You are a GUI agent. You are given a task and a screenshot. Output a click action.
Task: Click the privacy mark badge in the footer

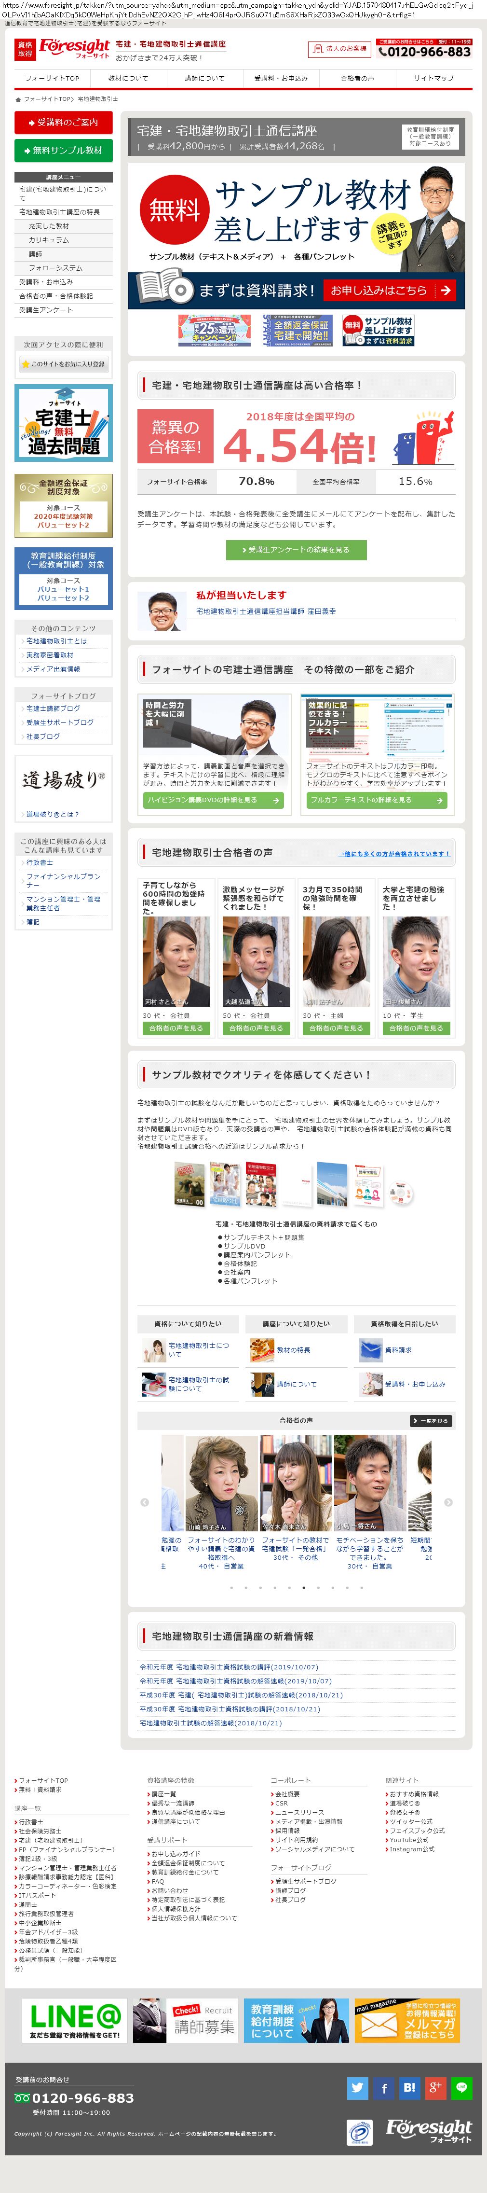point(360,2133)
